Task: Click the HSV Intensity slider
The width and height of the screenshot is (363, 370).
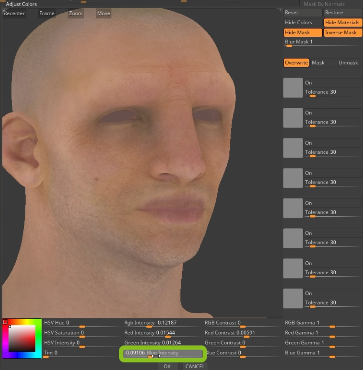Action: (x=82, y=344)
